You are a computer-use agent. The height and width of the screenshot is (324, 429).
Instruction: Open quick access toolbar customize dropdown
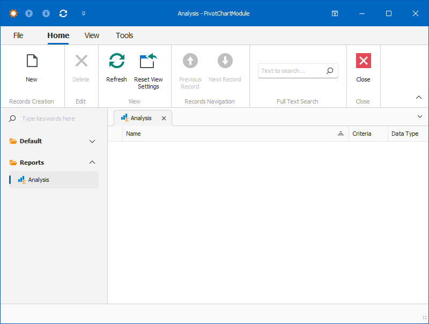pos(83,13)
